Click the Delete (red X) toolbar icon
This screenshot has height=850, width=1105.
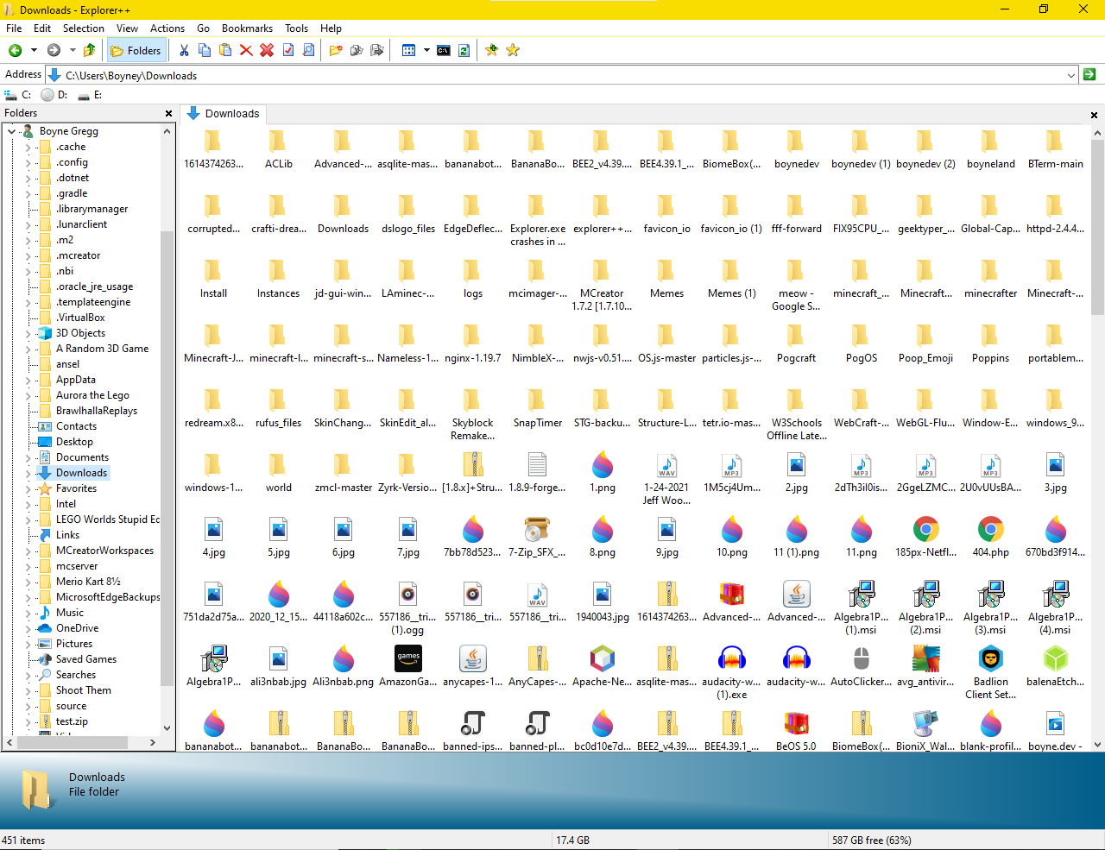(245, 50)
